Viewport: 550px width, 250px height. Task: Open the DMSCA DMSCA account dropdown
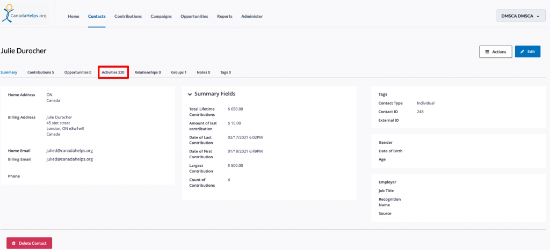(520, 16)
